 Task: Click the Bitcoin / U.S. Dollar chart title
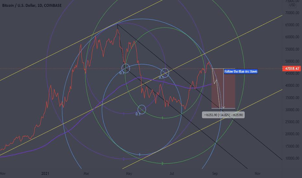click(x=32, y=6)
